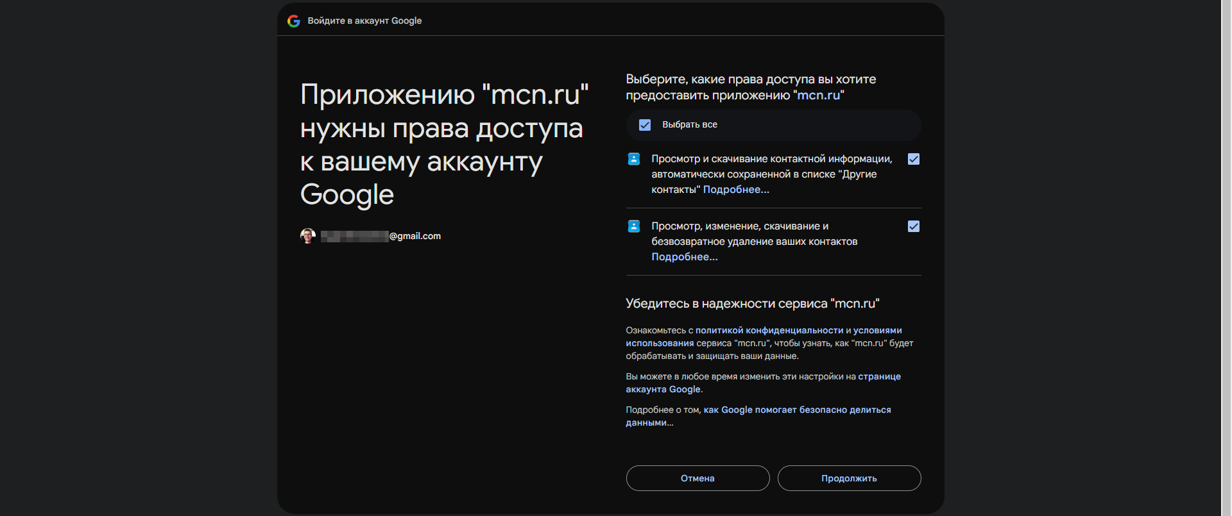This screenshot has height=516, width=1232.
Task: Open "как Google помогает безопасно делиться данными" link
Action: click(797, 410)
